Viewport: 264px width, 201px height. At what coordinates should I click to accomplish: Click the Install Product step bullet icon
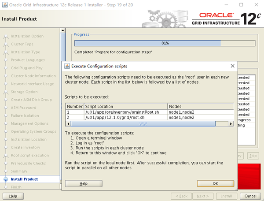coord(6,179)
